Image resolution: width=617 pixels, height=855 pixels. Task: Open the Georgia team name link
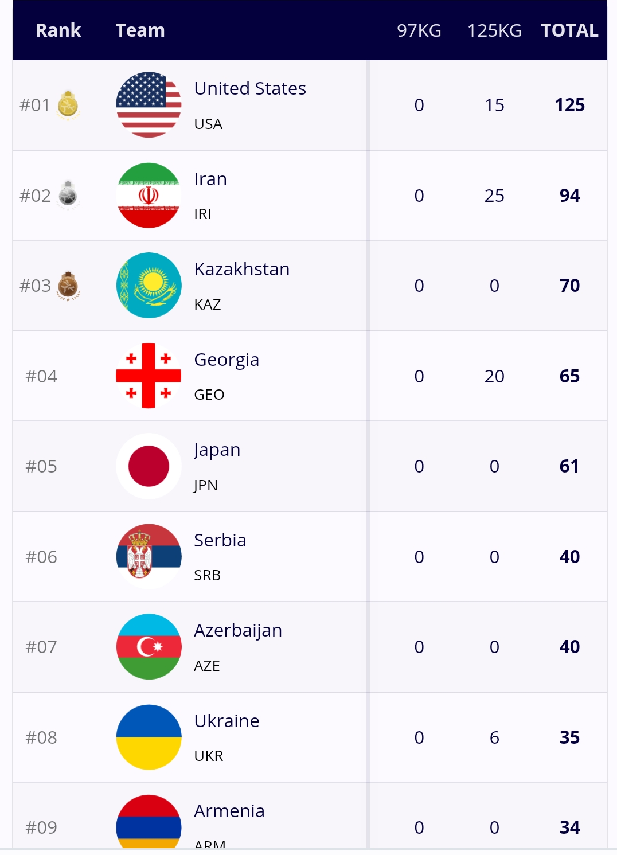(227, 360)
